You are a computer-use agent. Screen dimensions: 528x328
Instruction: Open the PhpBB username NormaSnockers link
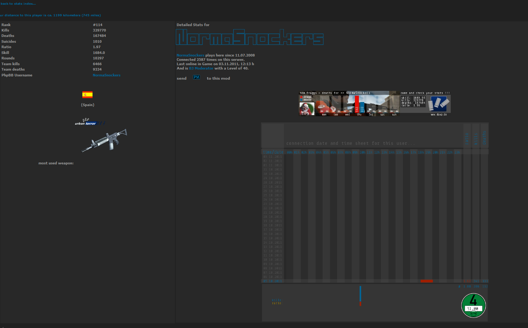point(106,75)
